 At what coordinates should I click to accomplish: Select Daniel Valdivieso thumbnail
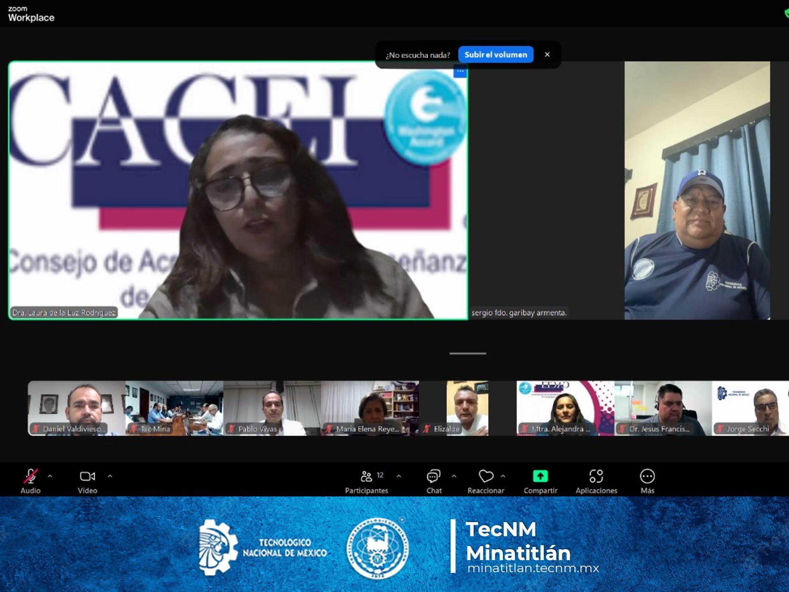point(77,408)
